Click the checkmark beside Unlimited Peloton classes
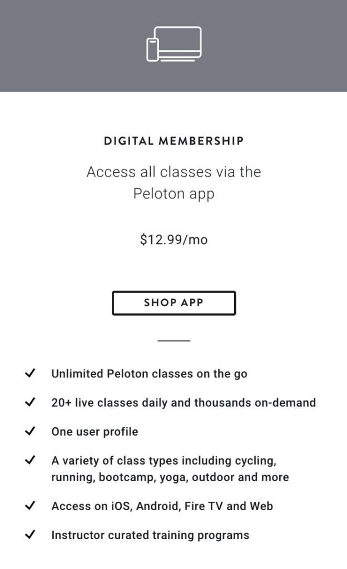 [30, 373]
